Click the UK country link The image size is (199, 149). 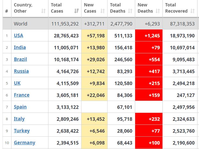17,83
